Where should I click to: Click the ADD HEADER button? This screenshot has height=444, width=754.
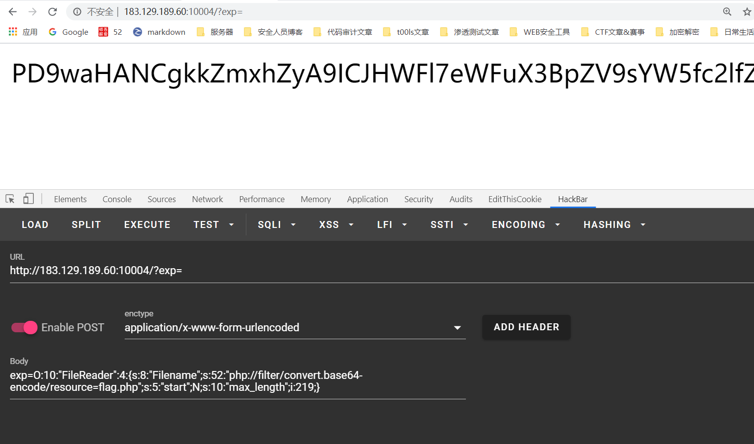tap(527, 327)
